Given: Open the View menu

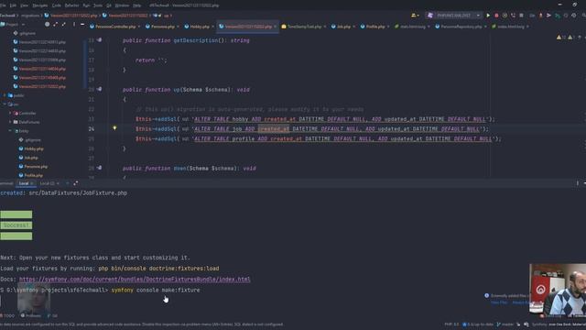Looking at the screenshot, I should (x=25, y=5).
